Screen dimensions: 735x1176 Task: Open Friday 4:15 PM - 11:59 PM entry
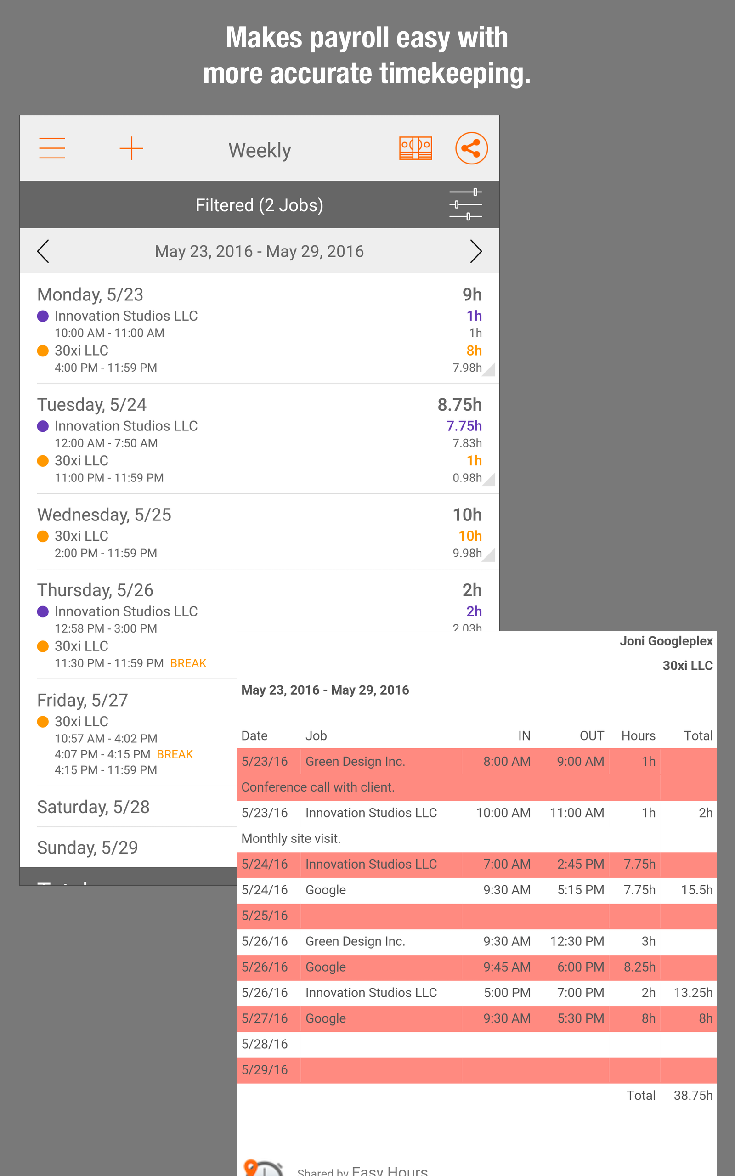coord(106,770)
